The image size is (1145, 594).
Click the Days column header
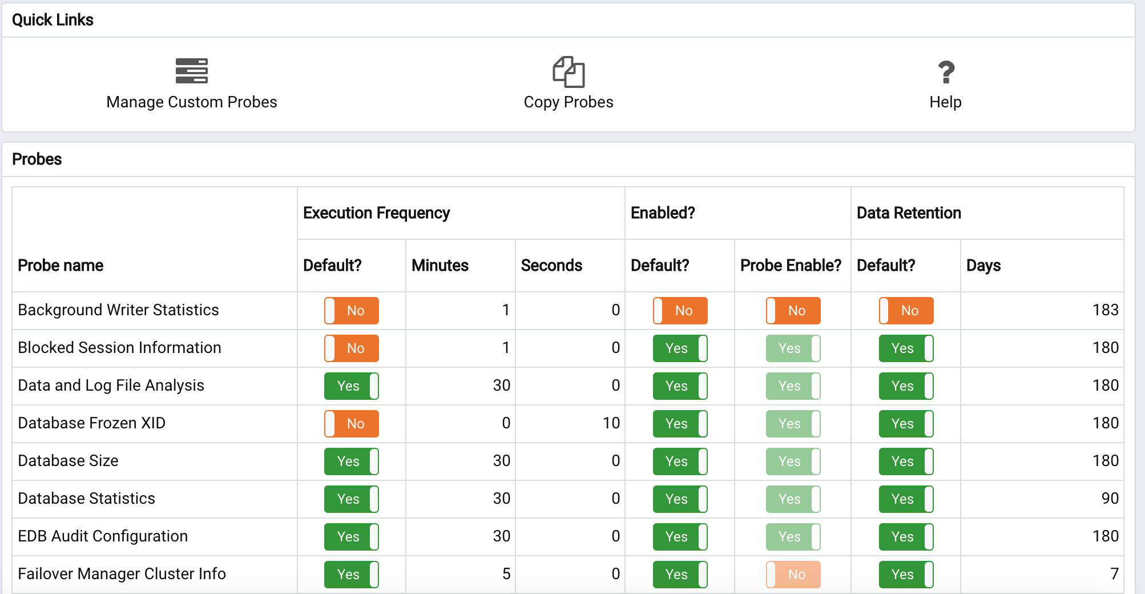click(983, 266)
